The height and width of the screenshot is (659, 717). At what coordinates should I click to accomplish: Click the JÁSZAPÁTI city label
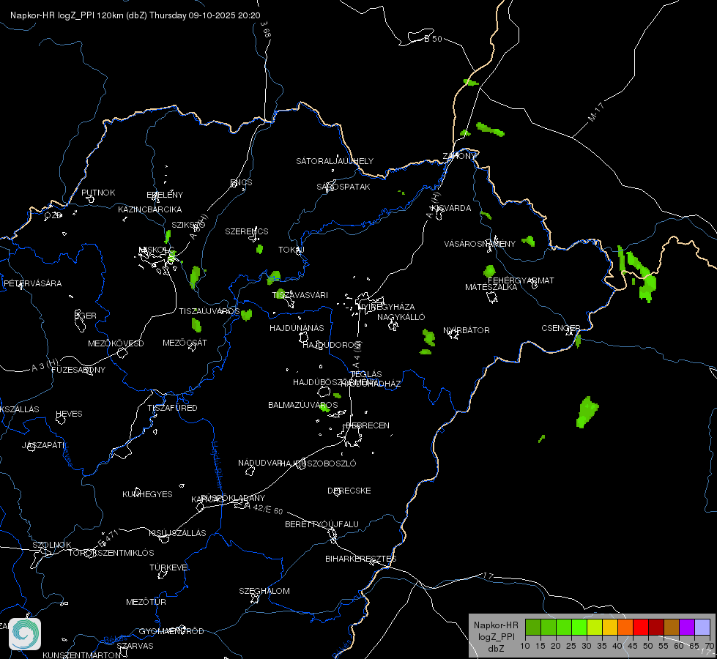click(43, 445)
